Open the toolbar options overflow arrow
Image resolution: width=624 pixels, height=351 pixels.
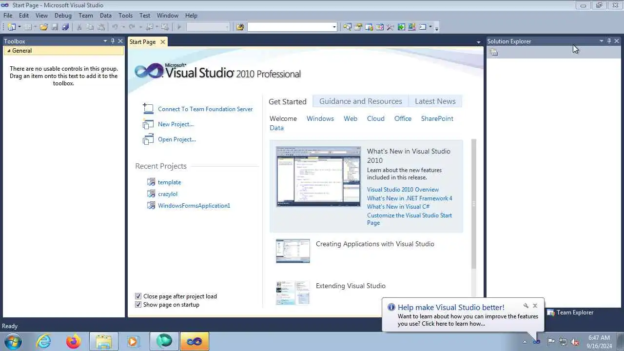pos(437,28)
